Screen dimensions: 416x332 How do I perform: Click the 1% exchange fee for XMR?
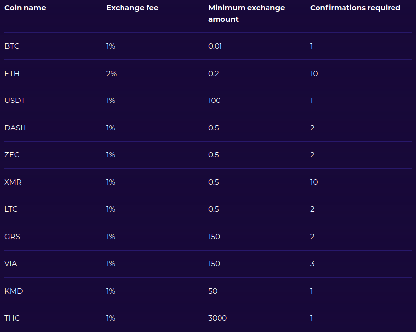[111, 182]
